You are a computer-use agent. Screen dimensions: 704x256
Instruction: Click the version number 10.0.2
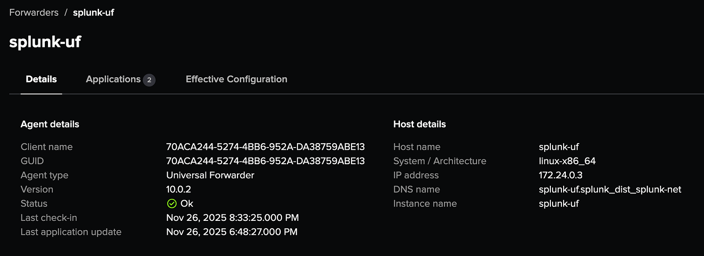(x=179, y=190)
